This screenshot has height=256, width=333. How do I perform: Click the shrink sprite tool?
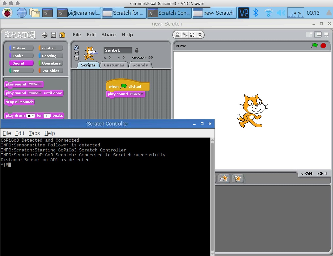tap(200, 35)
